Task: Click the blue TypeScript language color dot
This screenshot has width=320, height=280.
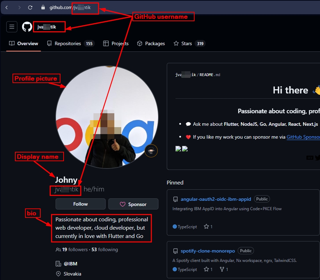Action: pyautogui.click(x=174, y=227)
